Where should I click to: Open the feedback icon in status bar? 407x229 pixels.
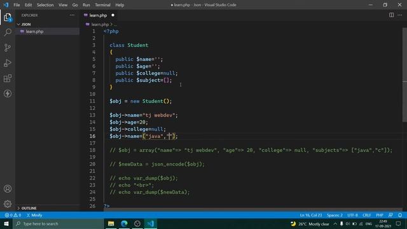click(x=390, y=215)
